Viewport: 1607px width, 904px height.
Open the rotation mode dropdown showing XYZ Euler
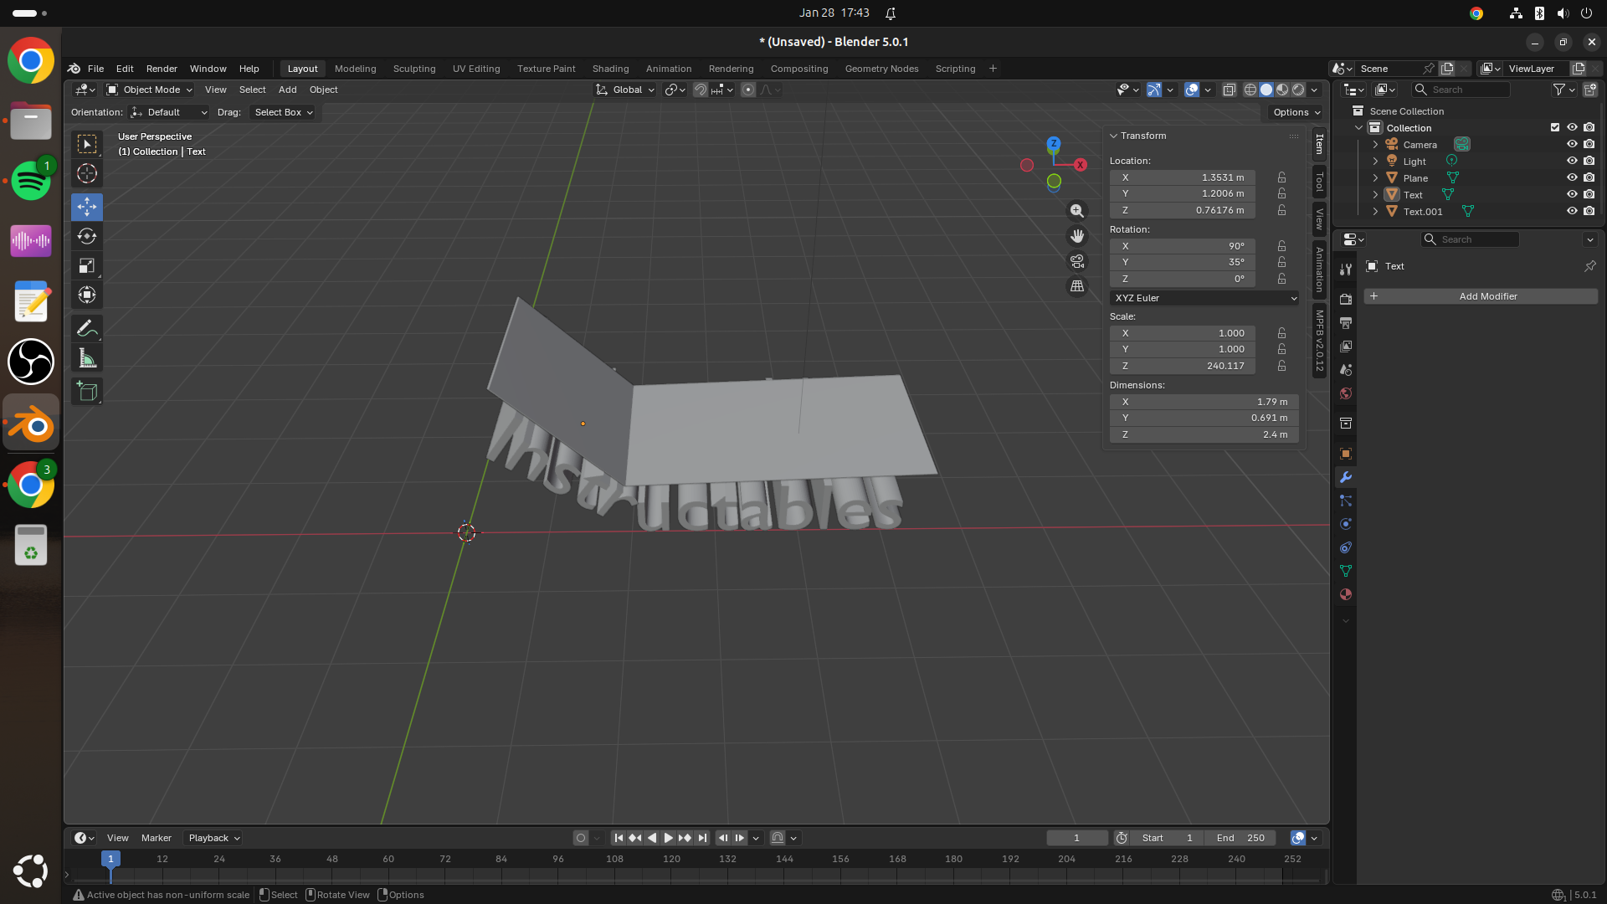[1204, 298]
